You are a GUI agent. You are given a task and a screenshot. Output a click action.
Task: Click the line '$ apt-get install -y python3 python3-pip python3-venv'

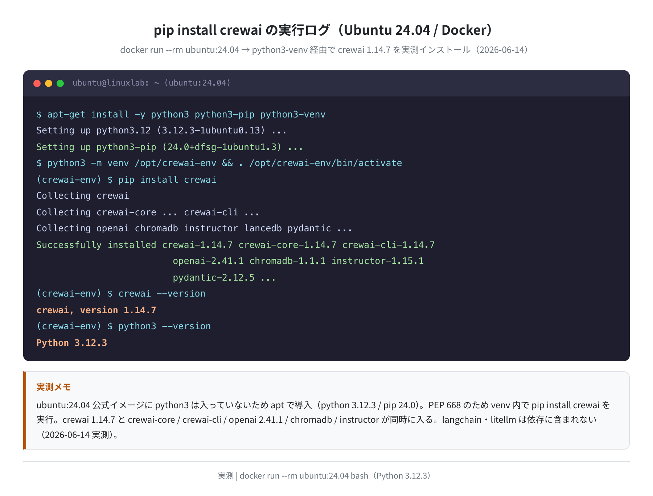181,115
